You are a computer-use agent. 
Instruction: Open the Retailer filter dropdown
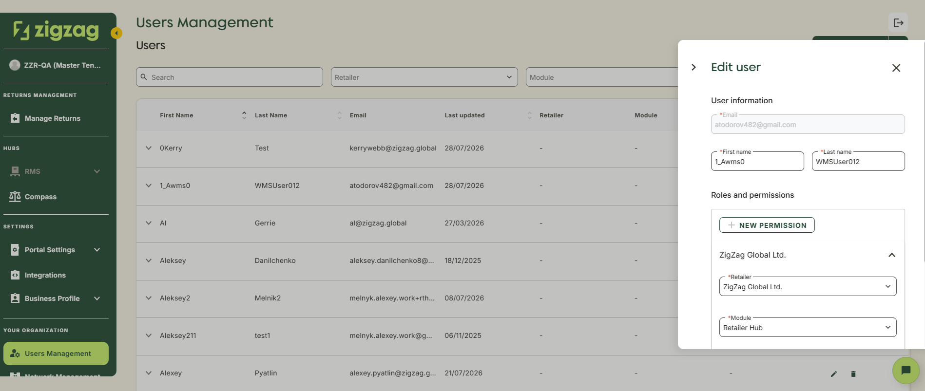point(424,77)
